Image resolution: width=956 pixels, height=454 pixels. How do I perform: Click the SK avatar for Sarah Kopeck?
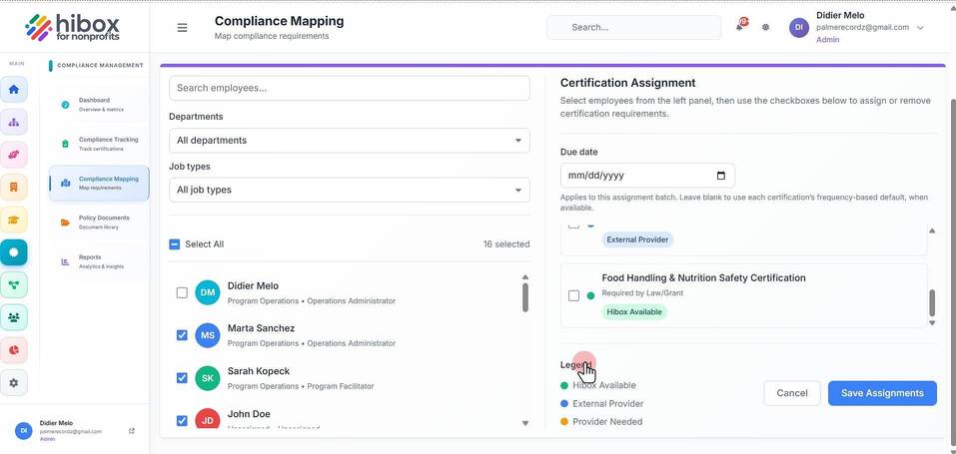pos(208,378)
